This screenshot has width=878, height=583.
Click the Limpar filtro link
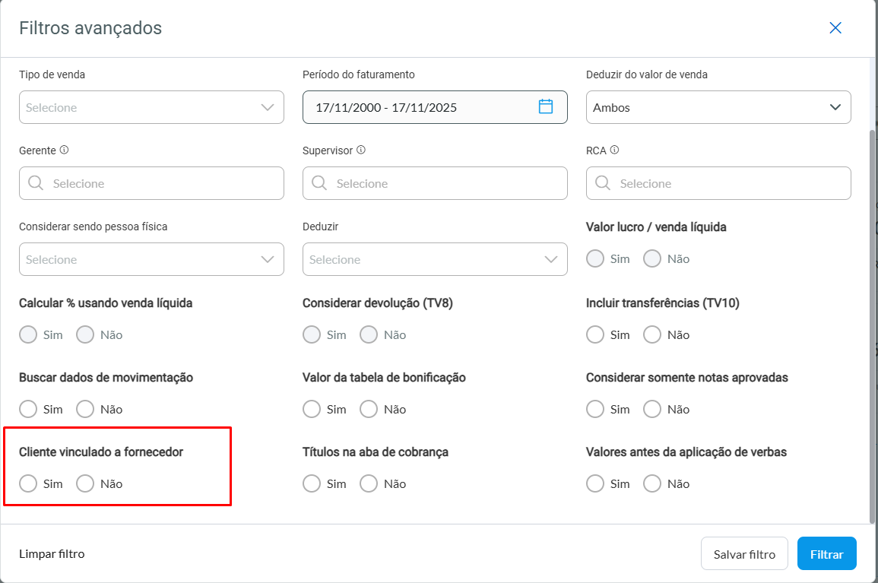pyautogui.click(x=52, y=554)
